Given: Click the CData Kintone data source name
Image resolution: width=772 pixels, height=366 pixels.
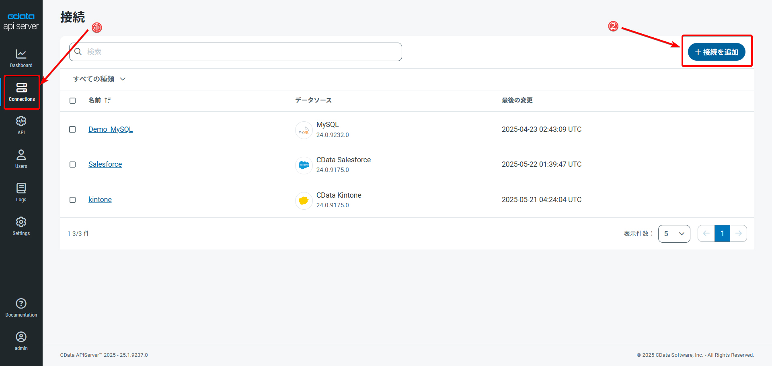Looking at the screenshot, I should 339,195.
